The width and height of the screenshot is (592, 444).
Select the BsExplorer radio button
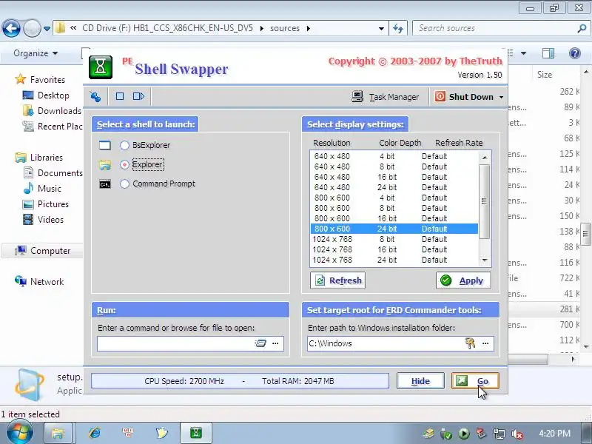click(x=124, y=145)
